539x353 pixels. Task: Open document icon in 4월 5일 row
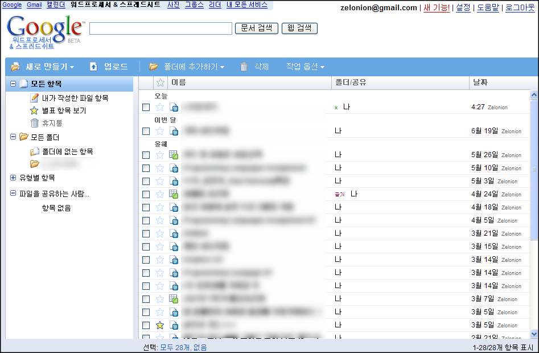click(x=174, y=220)
